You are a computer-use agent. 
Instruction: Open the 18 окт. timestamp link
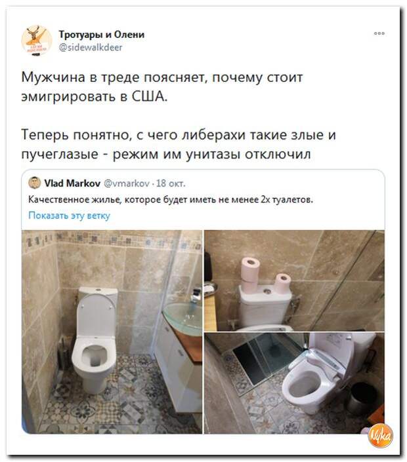171,183
